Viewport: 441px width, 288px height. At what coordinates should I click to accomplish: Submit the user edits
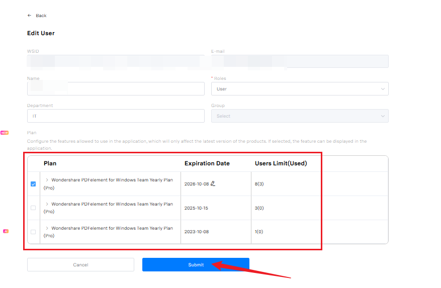coord(196,265)
